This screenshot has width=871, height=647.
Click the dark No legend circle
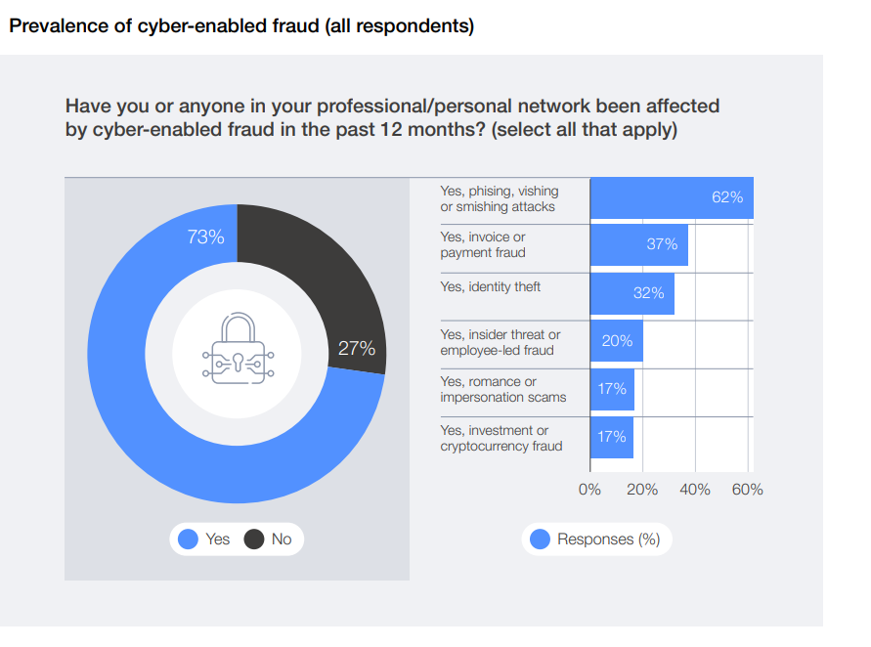254,539
